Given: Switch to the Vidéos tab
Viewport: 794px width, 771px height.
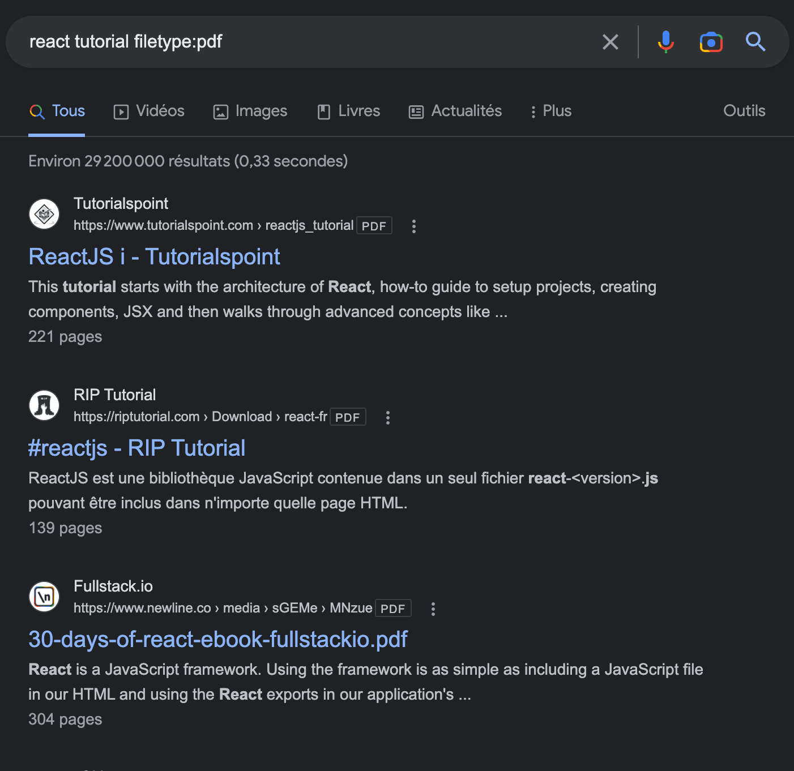Looking at the screenshot, I should (x=149, y=111).
